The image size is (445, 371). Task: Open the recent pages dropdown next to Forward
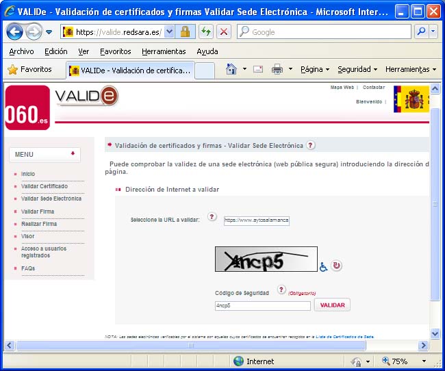49,31
